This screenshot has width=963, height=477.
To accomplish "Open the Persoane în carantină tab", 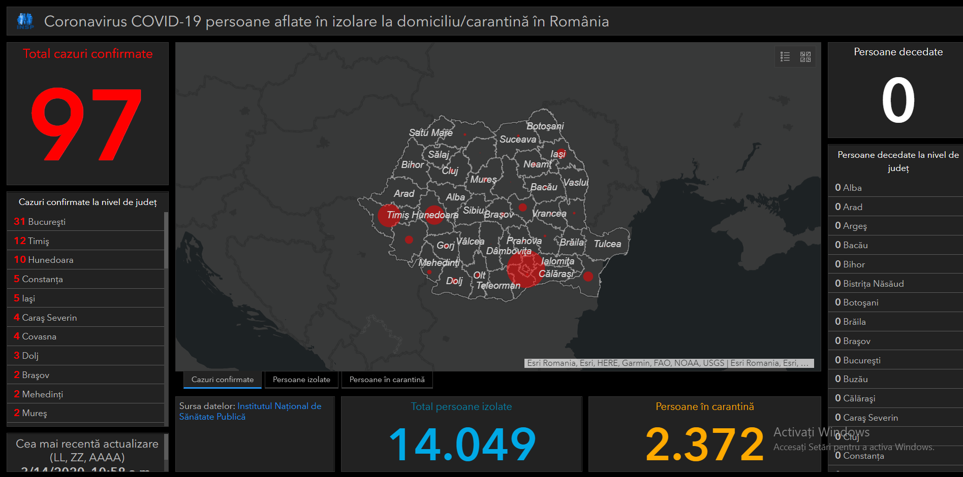I will [x=387, y=380].
